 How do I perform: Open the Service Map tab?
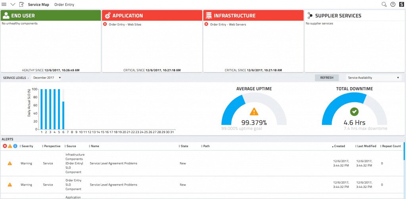38,5
